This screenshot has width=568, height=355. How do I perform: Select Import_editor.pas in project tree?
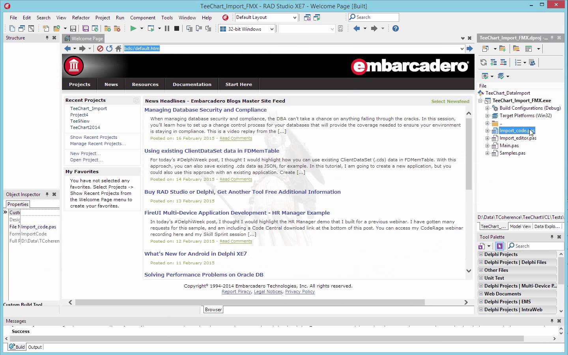518,138
